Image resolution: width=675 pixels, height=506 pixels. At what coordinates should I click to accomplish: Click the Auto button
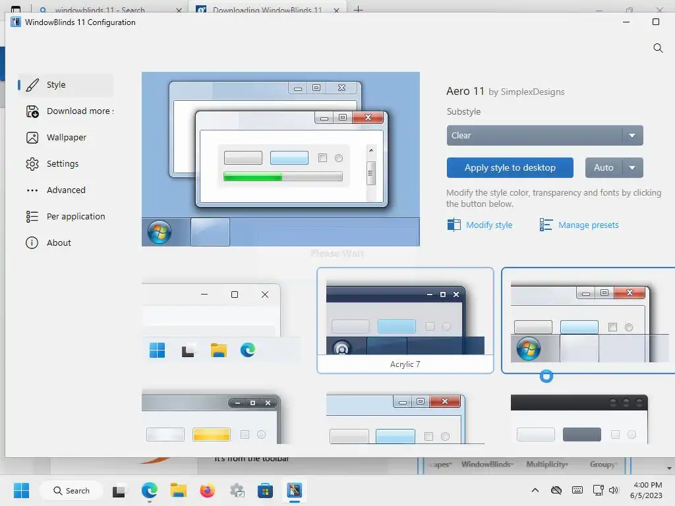pyautogui.click(x=604, y=168)
